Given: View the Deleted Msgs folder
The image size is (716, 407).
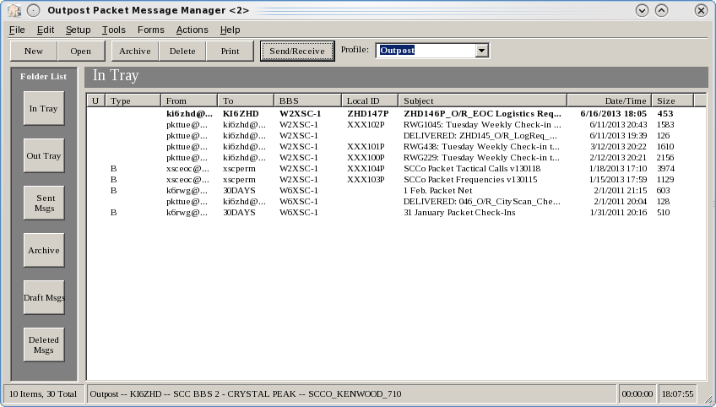Looking at the screenshot, I should (x=43, y=345).
